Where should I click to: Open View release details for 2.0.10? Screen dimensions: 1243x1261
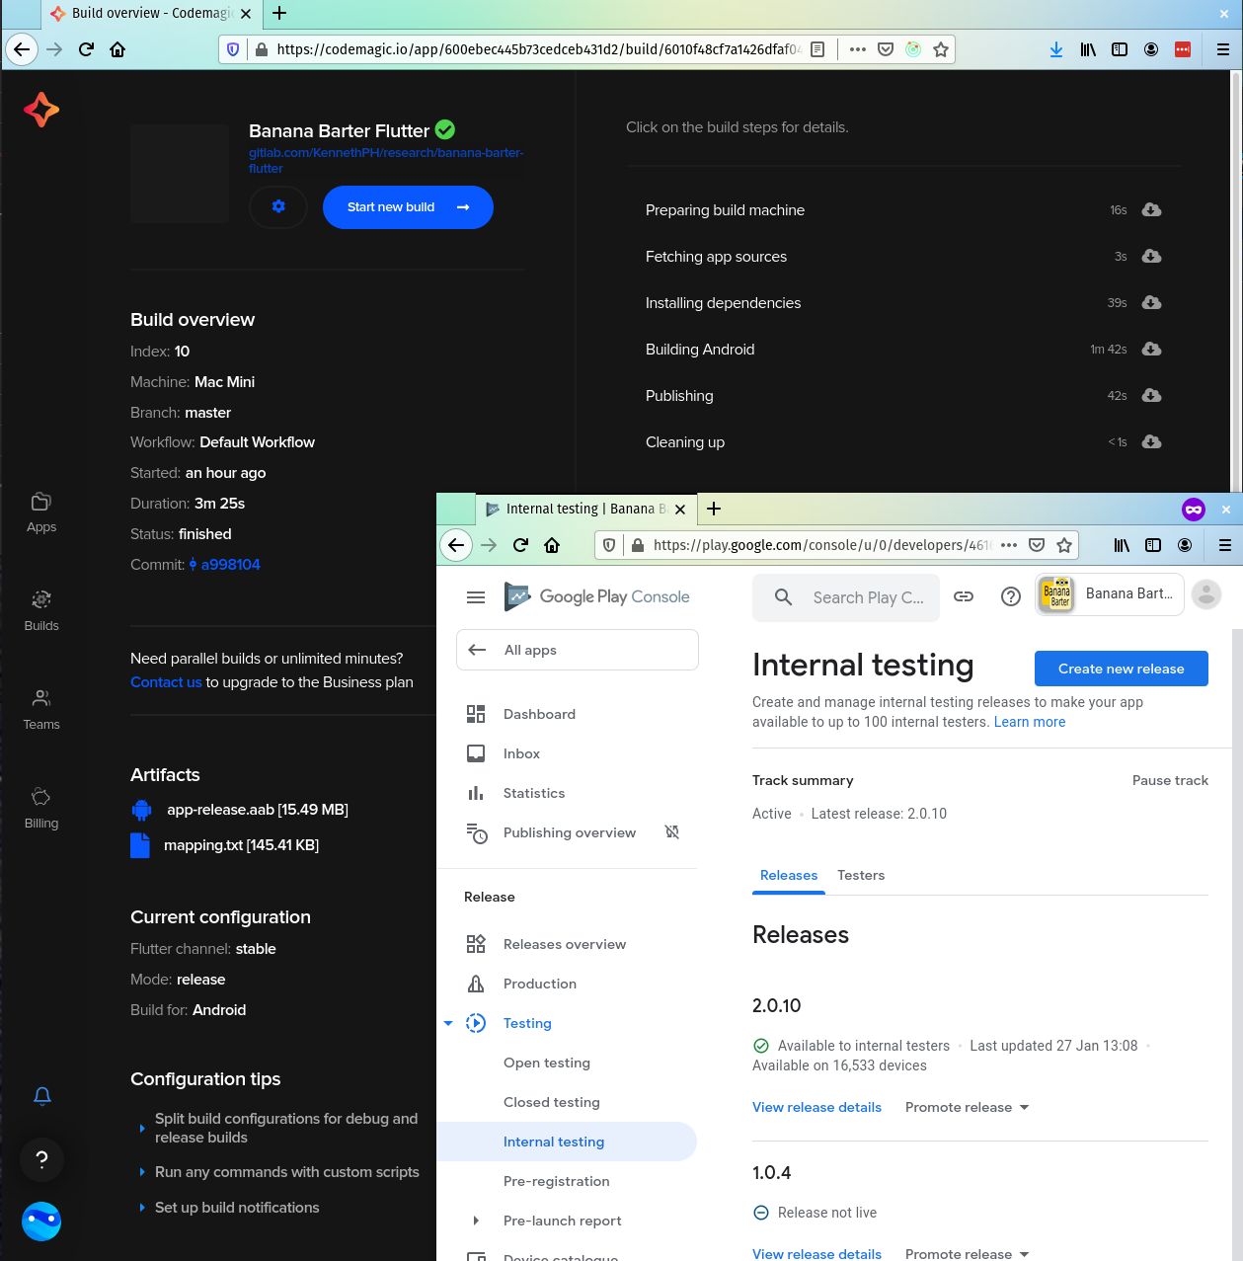(816, 1107)
